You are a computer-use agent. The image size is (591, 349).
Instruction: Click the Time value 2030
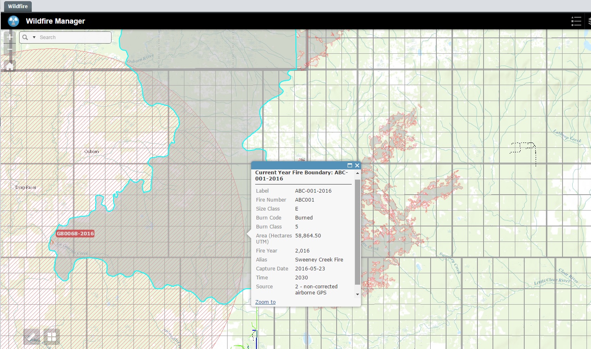(x=302, y=277)
